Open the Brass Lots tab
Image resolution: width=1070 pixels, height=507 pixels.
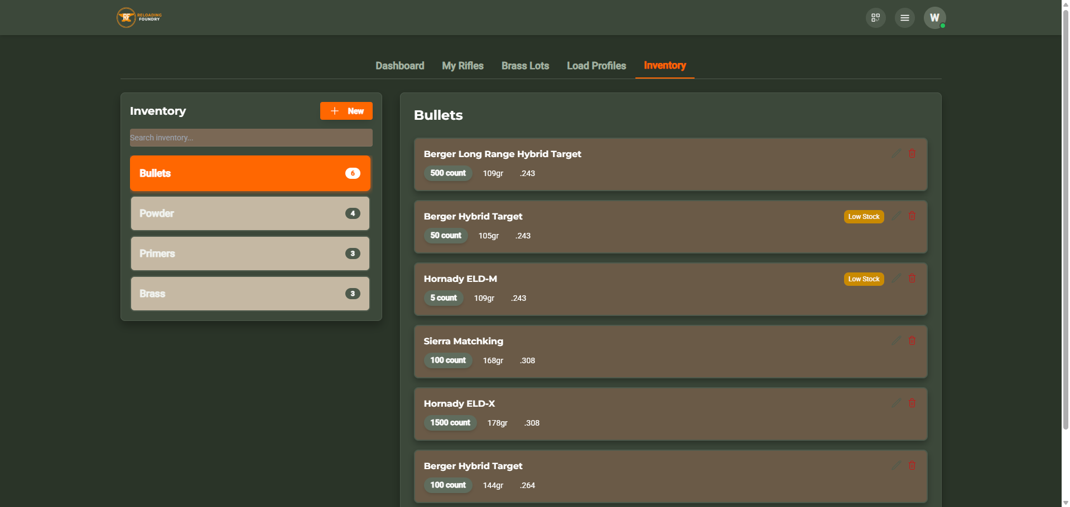pos(525,66)
